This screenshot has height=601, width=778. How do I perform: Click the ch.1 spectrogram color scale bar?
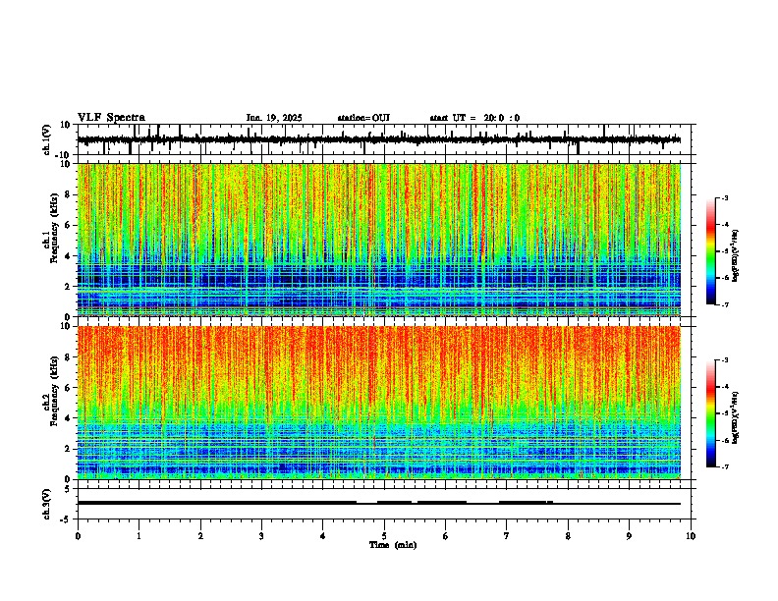click(x=711, y=251)
